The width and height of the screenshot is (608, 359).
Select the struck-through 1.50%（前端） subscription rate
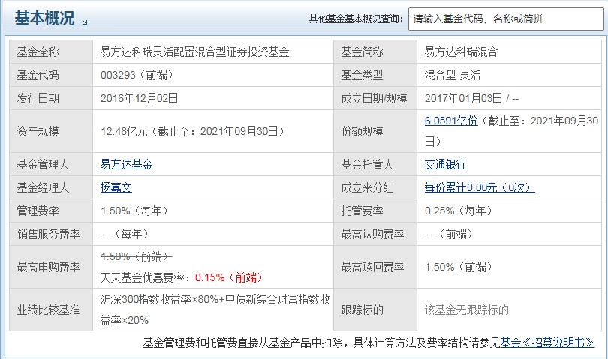pyautogui.click(x=136, y=256)
